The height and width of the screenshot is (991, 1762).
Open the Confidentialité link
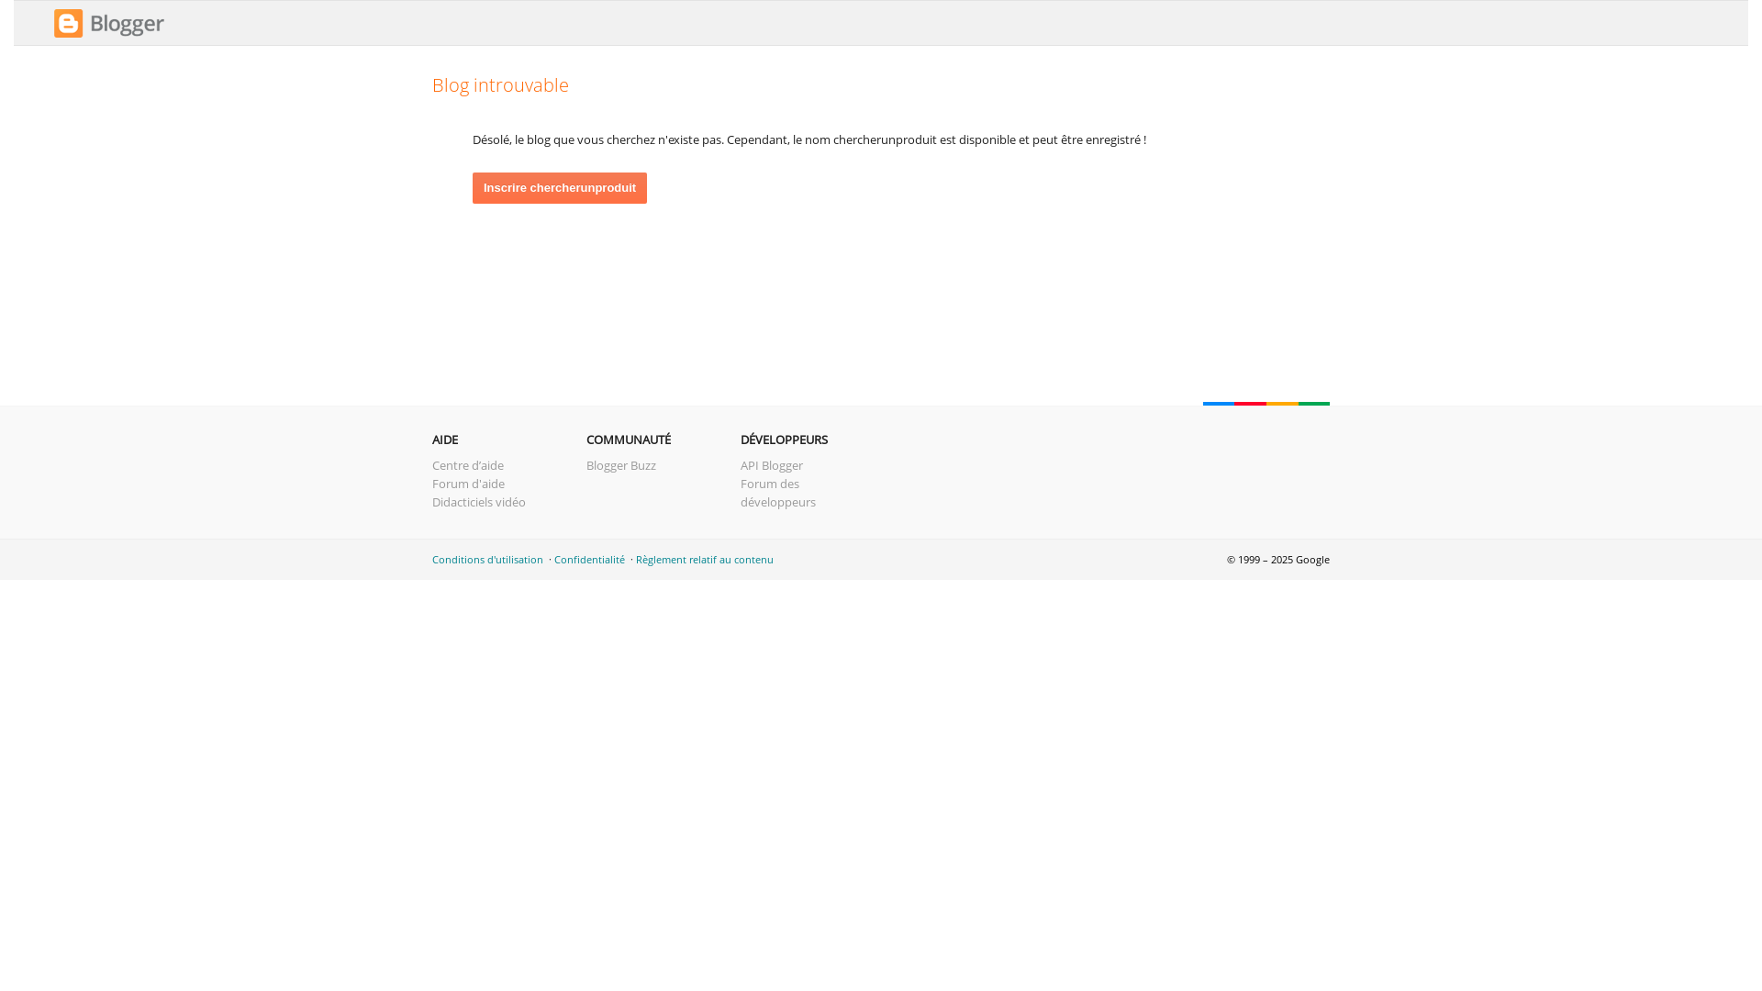tap(589, 560)
